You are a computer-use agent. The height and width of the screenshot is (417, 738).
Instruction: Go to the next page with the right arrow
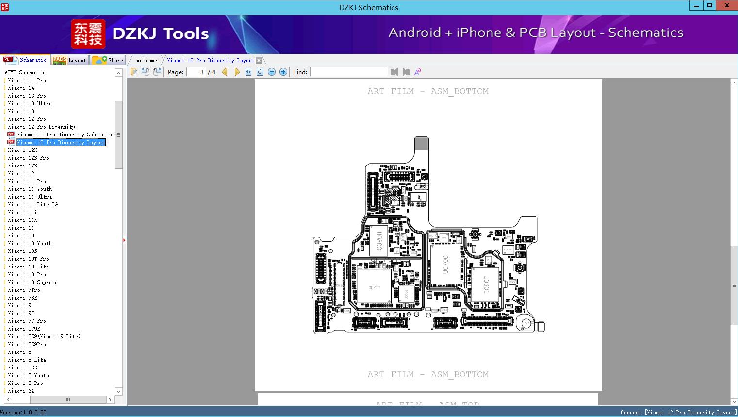point(237,72)
